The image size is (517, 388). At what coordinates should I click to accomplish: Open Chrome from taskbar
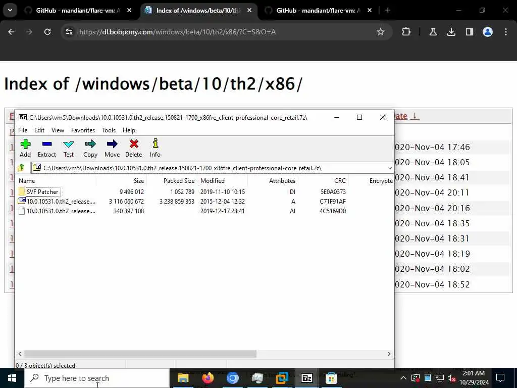232,378
